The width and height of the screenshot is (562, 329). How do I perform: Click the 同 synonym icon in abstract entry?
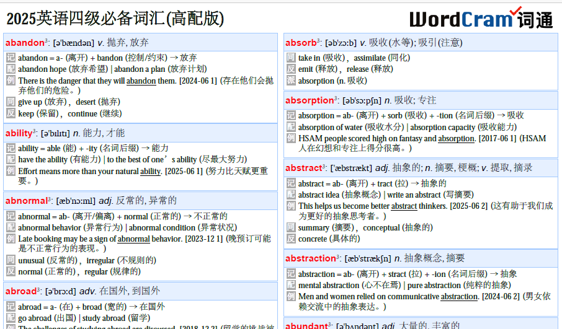pos(291,227)
